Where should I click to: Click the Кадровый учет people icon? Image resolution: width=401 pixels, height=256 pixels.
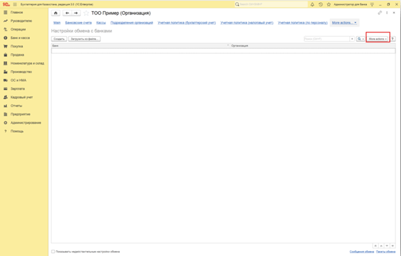pos(6,97)
